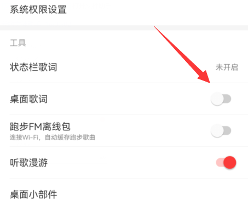Tap the 工具 section header
Image resolution: width=248 pixels, height=201 pixels.
tap(18, 43)
